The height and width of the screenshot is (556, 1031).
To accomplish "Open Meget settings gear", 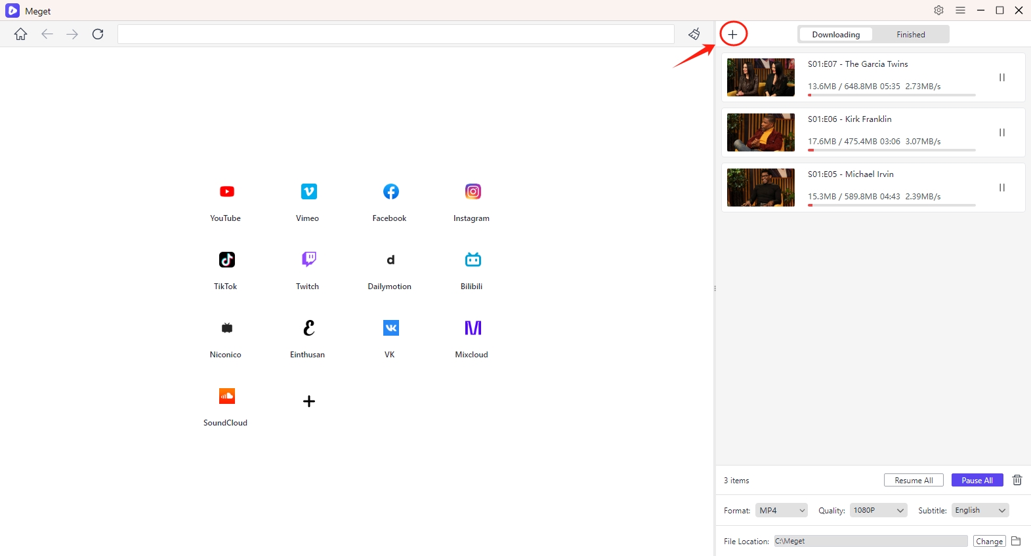I will [x=939, y=10].
